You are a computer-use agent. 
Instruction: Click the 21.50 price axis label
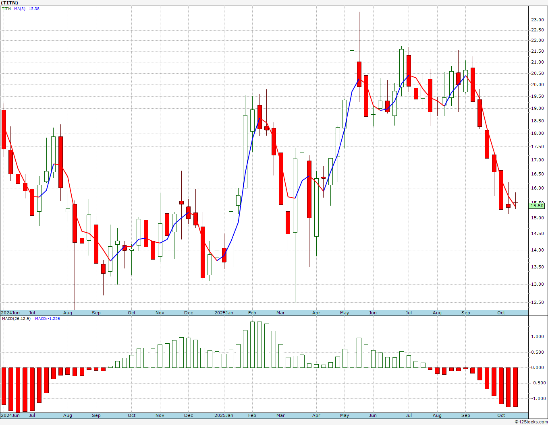(x=537, y=52)
